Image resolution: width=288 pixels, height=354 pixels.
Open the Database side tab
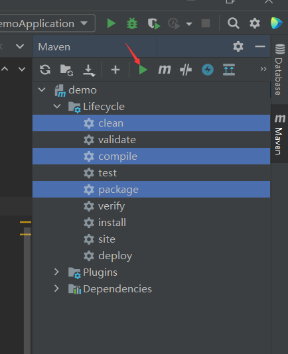[279, 70]
